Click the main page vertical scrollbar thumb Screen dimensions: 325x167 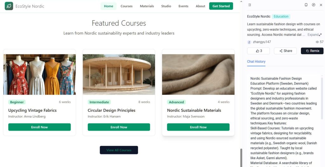pos(241,158)
